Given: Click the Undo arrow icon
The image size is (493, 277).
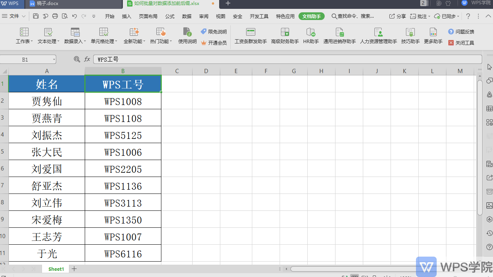Looking at the screenshot, I should (74, 16).
